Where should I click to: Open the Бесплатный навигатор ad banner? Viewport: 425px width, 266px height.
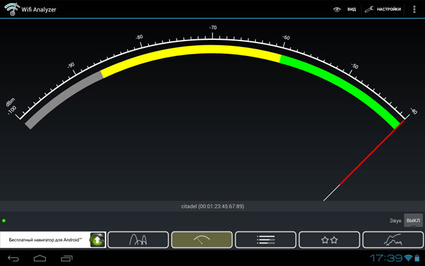pos(53,239)
